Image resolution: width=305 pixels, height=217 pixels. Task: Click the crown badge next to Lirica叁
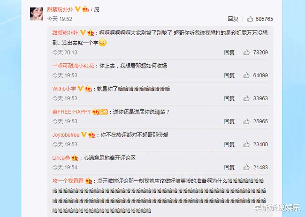coord(75,158)
